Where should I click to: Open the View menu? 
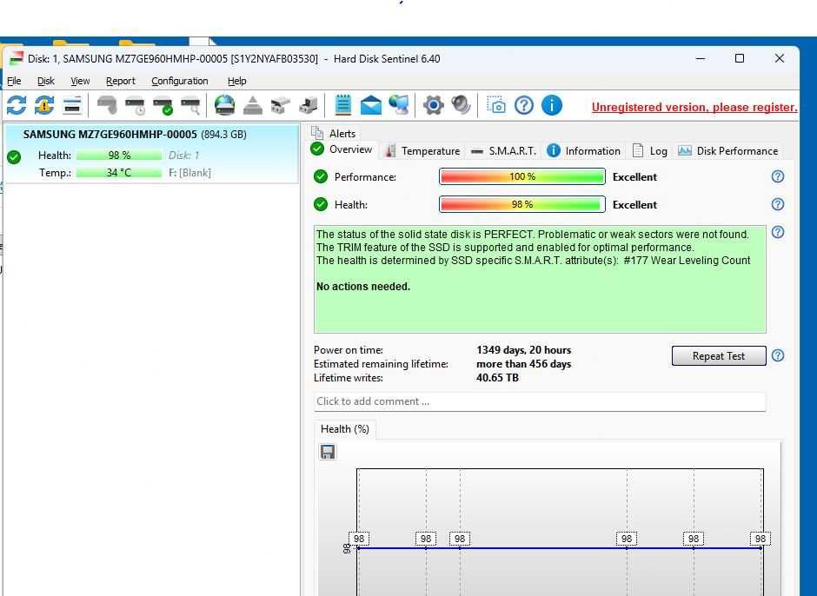point(80,81)
